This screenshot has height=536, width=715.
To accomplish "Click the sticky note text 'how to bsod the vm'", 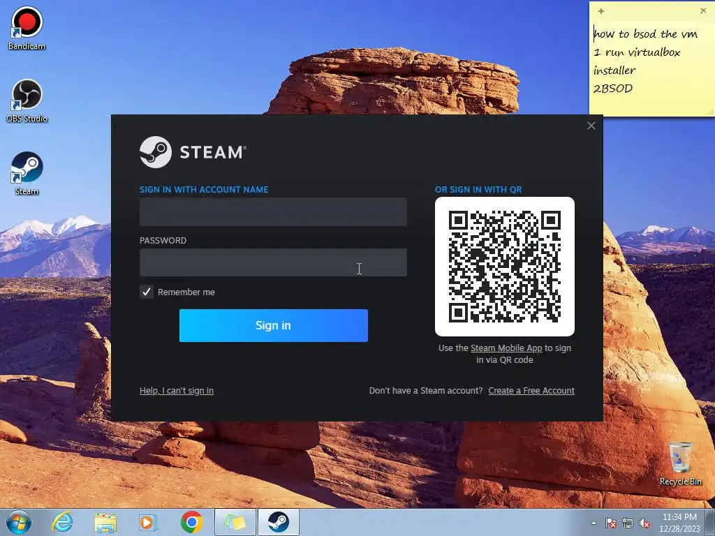I will [x=645, y=33].
